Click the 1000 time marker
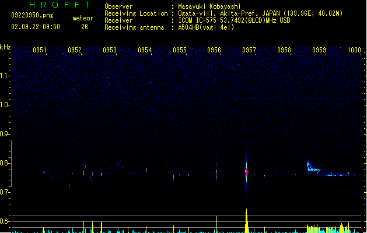 click(x=354, y=50)
